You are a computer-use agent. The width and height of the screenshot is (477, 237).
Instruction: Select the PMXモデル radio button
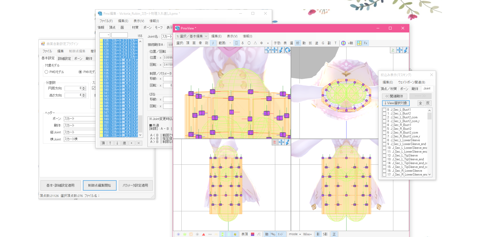click(80, 72)
